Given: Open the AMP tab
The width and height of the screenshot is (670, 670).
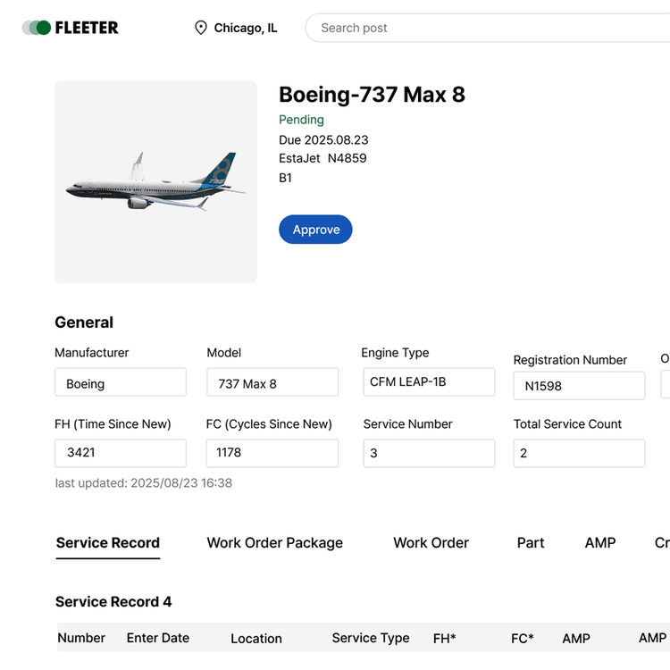Looking at the screenshot, I should click(x=599, y=542).
